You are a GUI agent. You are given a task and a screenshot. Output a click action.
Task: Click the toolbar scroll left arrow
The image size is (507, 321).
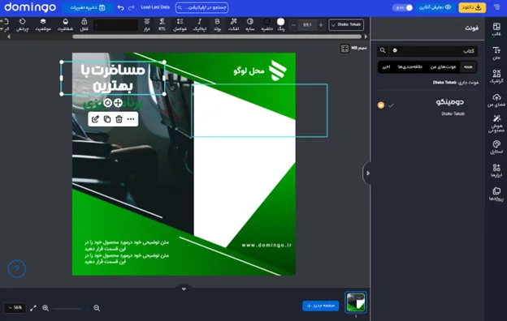point(9,36)
